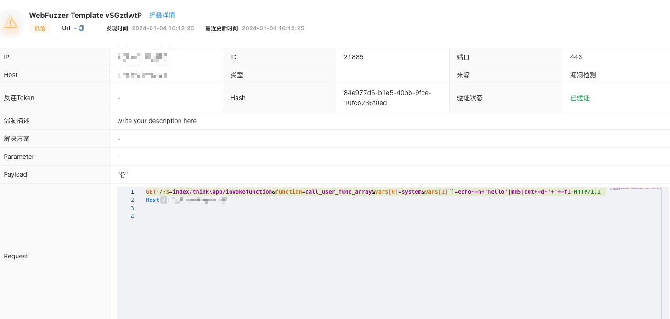Click line number 4 in the editor gutter
The image size is (670, 319).
[132, 217]
